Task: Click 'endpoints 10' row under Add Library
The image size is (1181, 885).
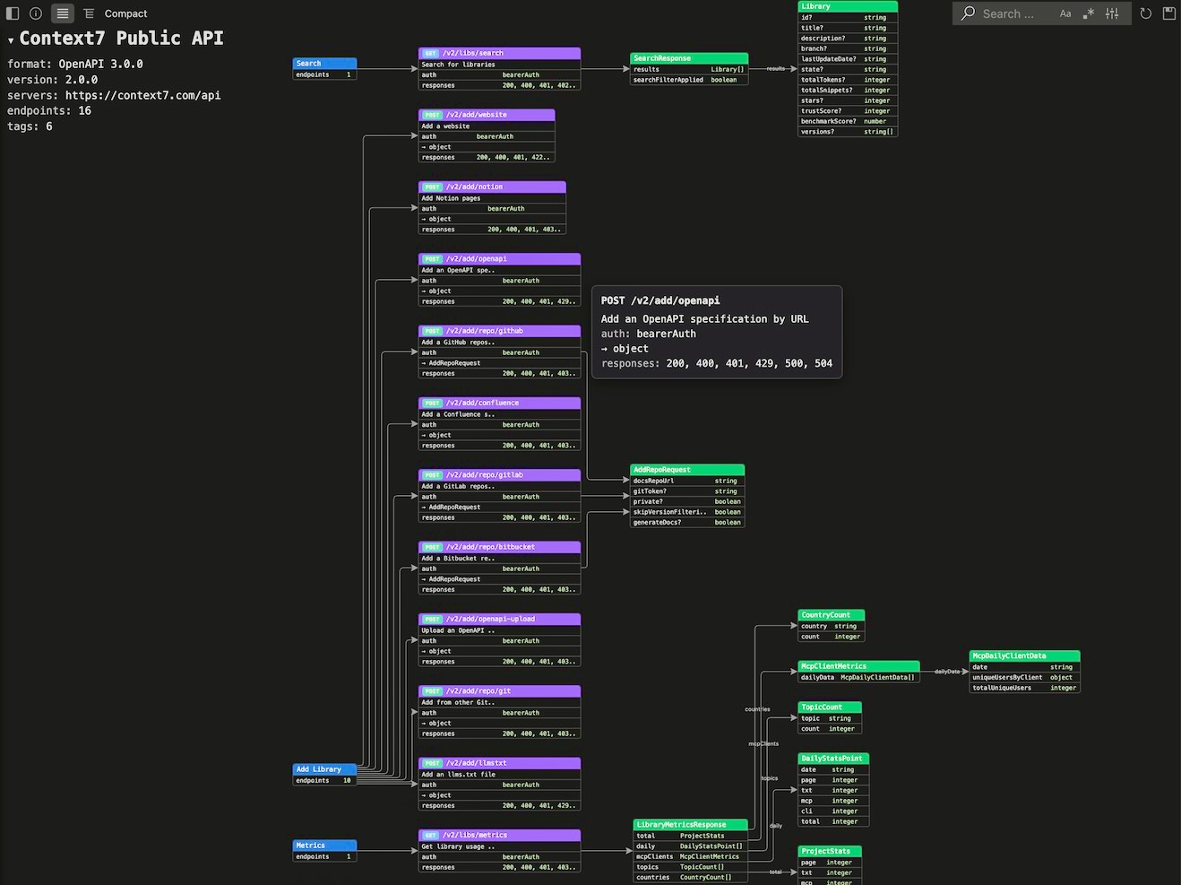Action: 324,780
